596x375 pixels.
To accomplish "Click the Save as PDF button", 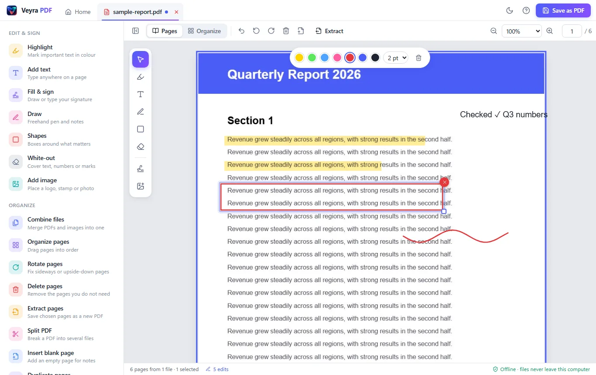I will coord(563,10).
